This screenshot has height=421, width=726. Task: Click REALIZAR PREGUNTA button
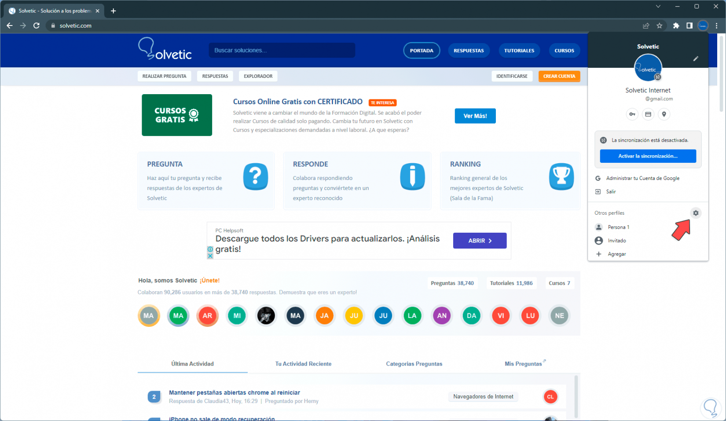[x=164, y=76]
